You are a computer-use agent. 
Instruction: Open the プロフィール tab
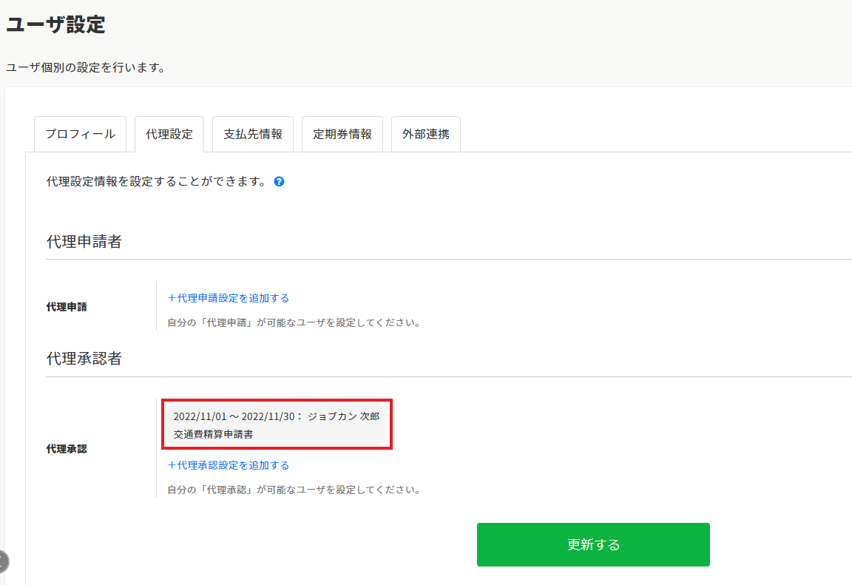pos(80,135)
